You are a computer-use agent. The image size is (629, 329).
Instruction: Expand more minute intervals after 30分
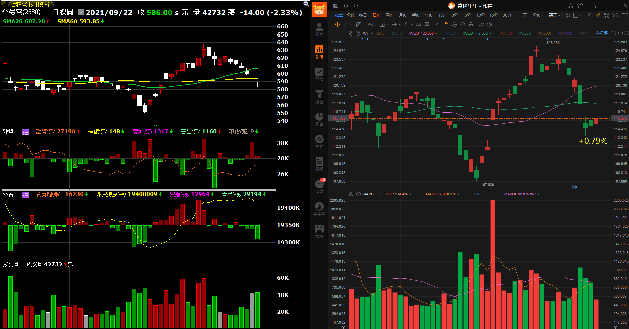coord(516,15)
